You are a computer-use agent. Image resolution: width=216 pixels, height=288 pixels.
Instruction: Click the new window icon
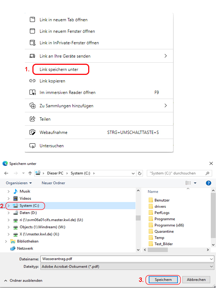32,31
